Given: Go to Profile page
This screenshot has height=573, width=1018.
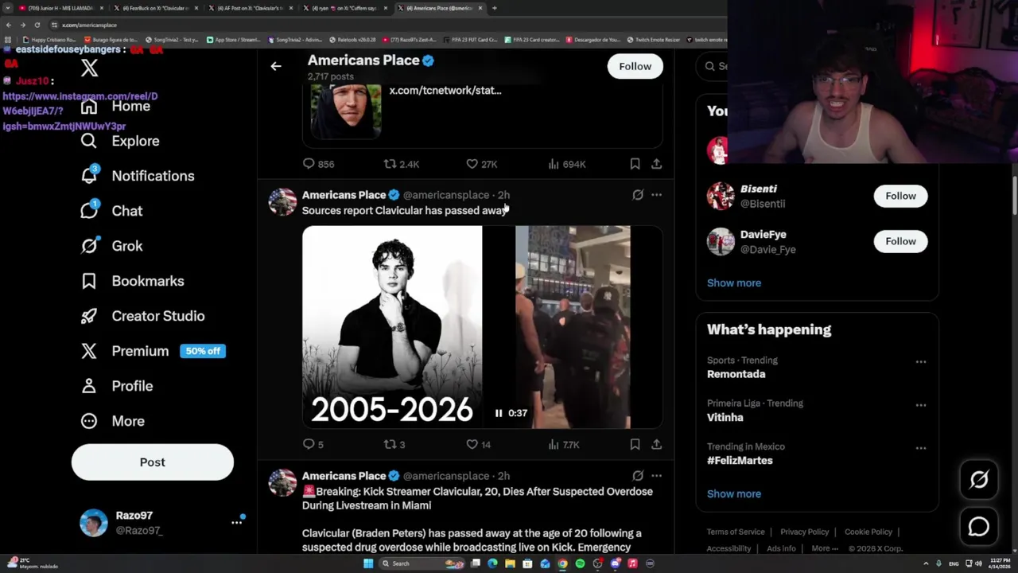Looking at the screenshot, I should click(x=116, y=386).
